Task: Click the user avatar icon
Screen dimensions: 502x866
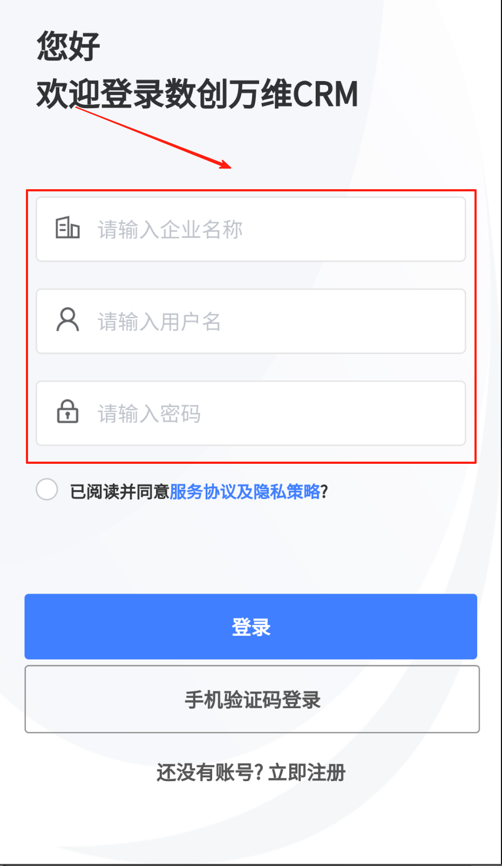Action: tap(67, 320)
